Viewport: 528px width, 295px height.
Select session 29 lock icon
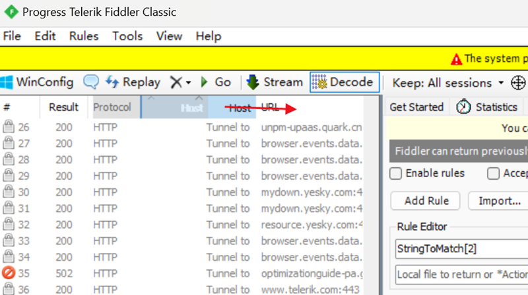pyautogui.click(x=9, y=175)
